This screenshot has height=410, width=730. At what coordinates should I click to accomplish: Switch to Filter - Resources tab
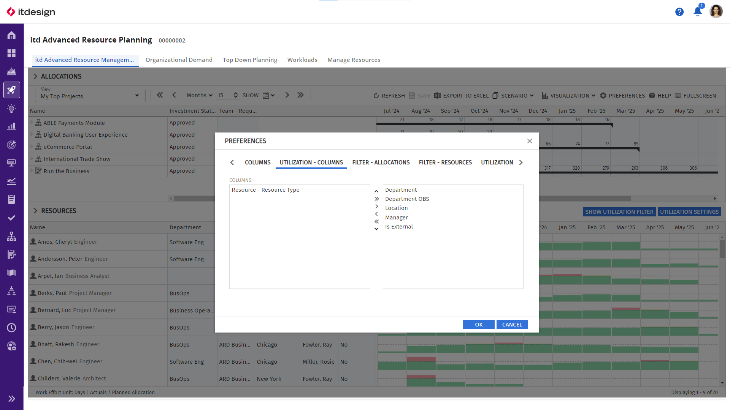[445, 162]
